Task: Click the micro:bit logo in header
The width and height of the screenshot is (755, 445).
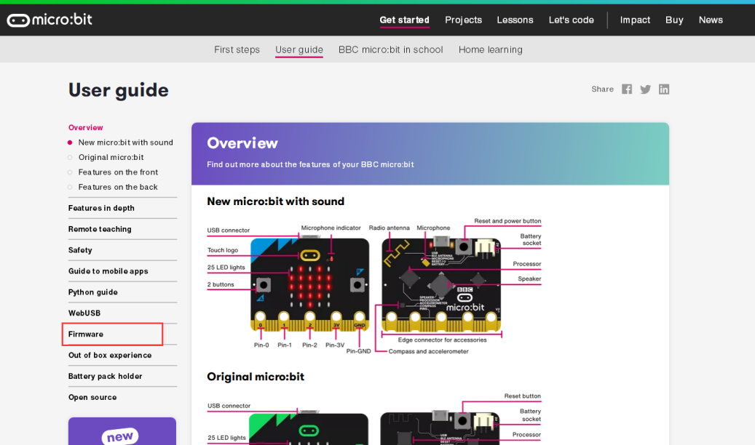Action: (49, 20)
